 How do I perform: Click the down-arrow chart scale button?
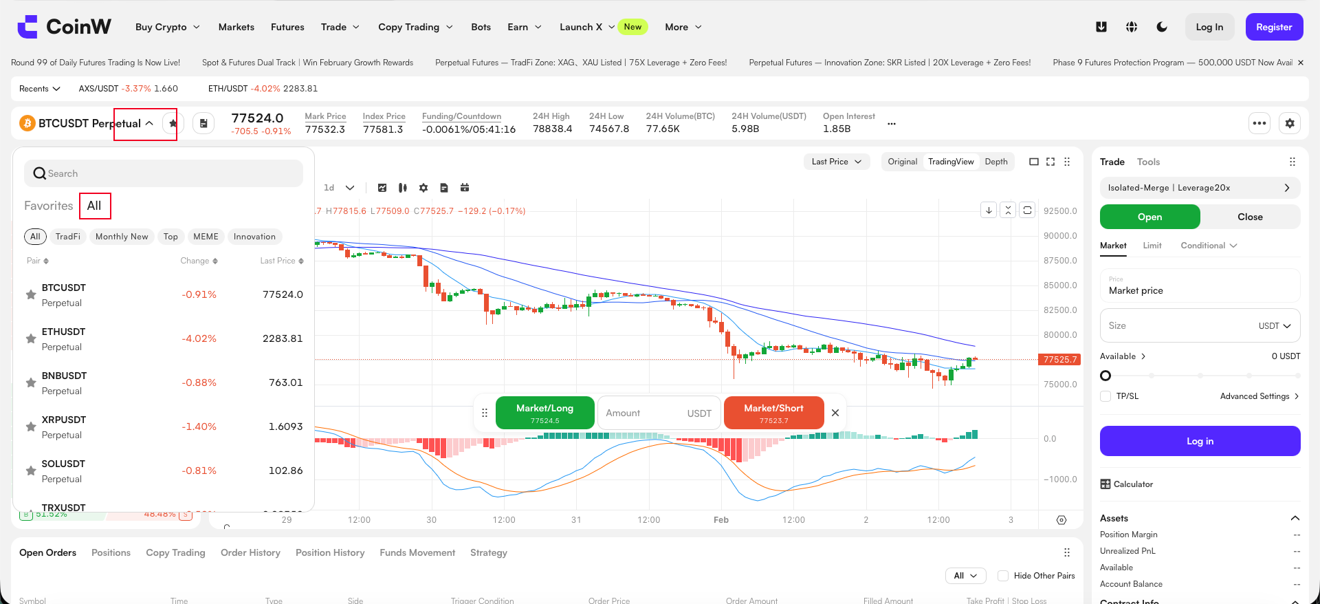pos(989,210)
